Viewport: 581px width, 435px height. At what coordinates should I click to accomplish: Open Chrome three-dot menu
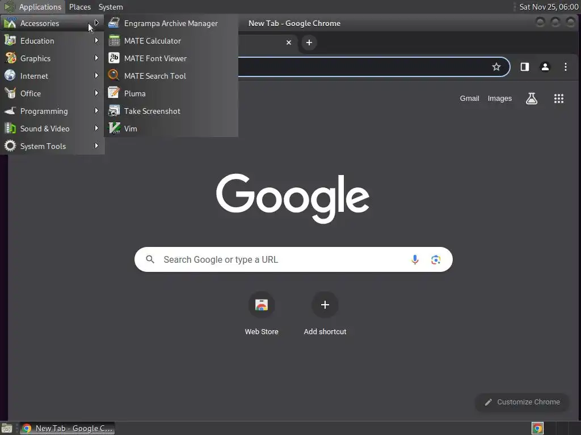(x=566, y=67)
